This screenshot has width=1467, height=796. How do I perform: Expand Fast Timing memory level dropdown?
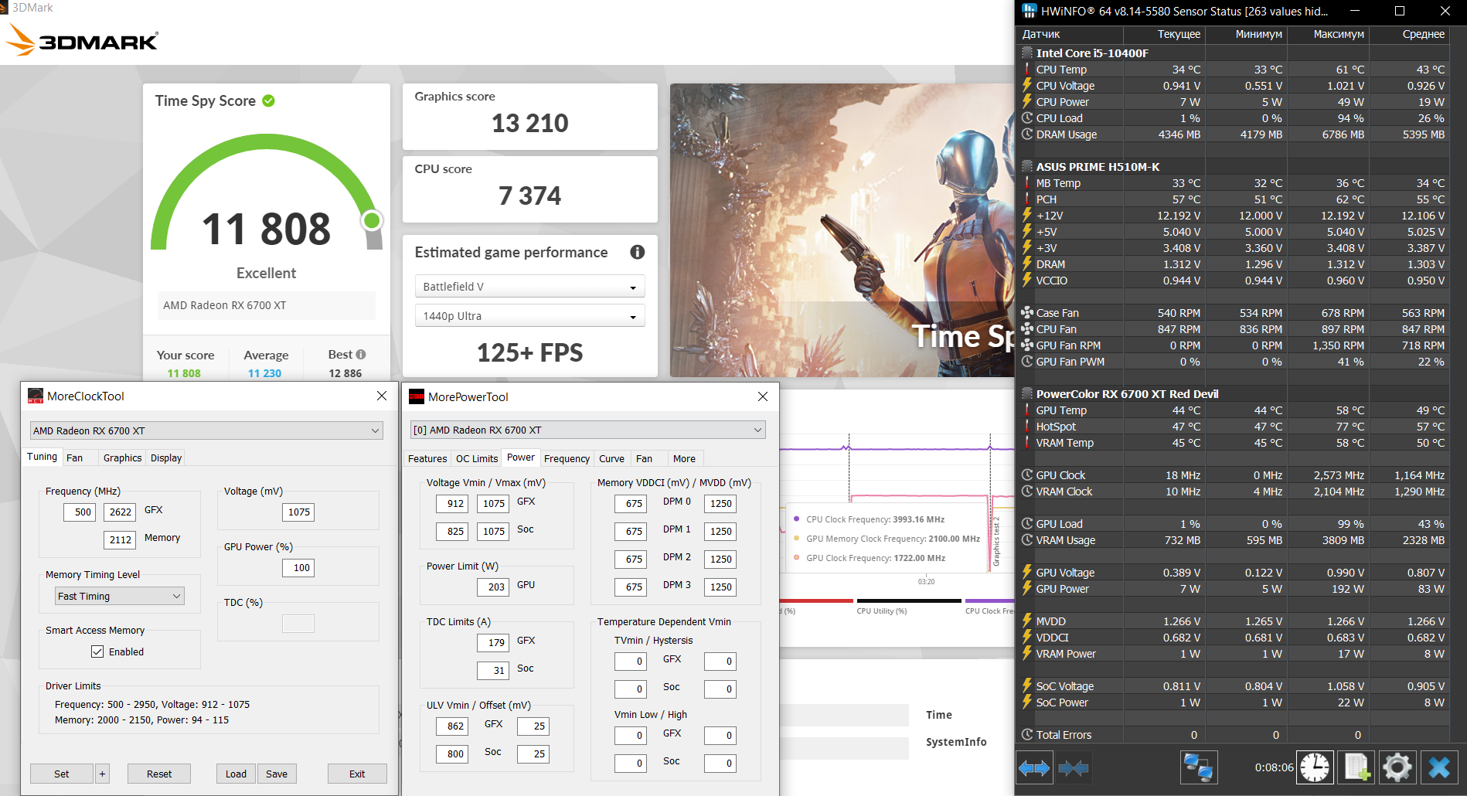coord(120,596)
